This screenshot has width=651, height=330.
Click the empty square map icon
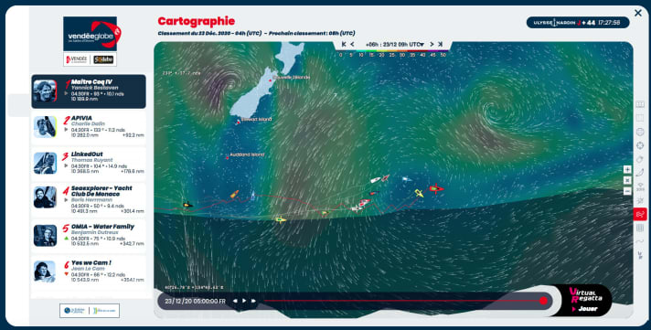click(640, 118)
